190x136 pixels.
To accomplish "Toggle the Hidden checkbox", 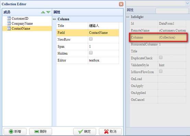I will pos(91,53).
